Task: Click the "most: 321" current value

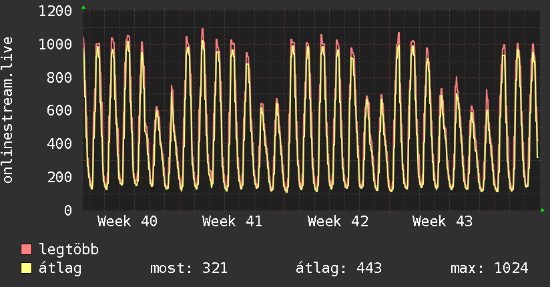Action: (190, 268)
